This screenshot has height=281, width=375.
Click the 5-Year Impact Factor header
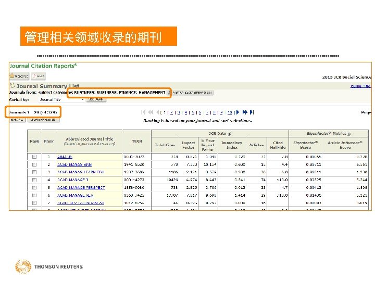[x=208, y=145]
